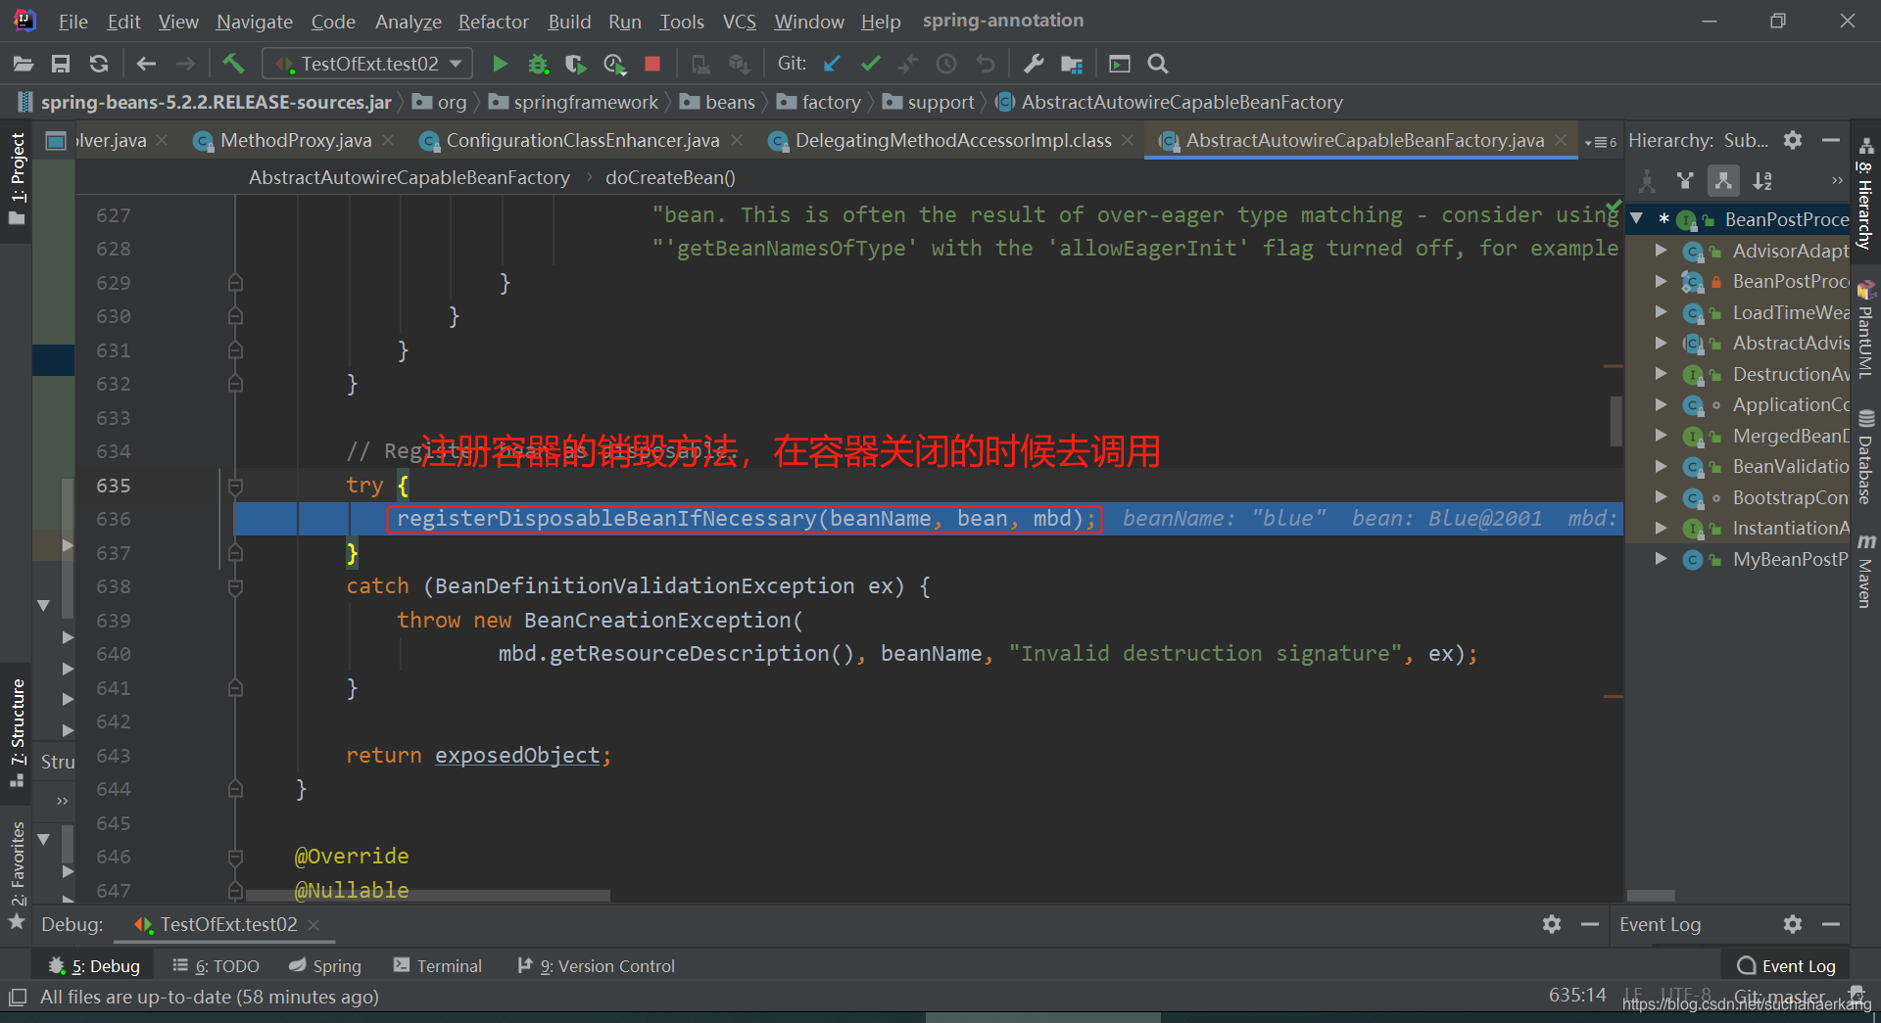1881x1023 pixels.
Task: Toggle the Maven tool window
Action: [x=1865, y=572]
